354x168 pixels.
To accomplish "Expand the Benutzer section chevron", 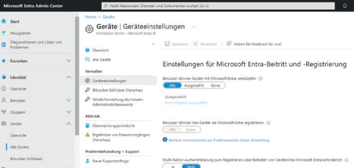I will tap(68, 100).
